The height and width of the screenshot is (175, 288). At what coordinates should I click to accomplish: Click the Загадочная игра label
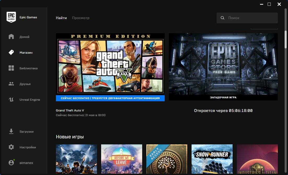tap(223, 97)
